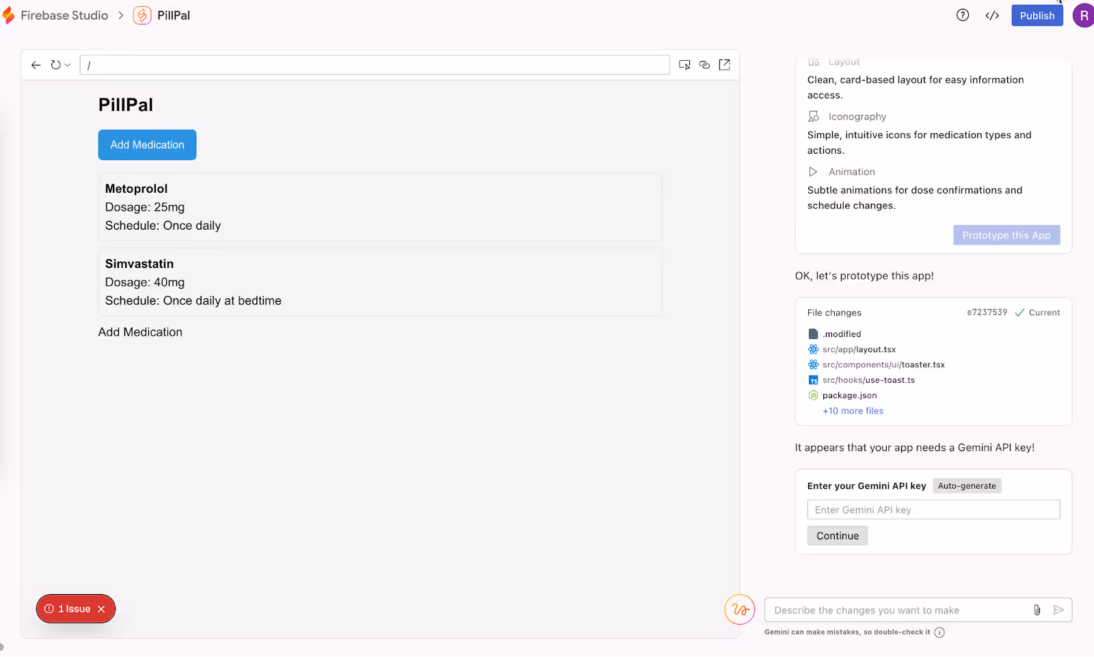The image size is (1094, 657).
Task: Dismiss the 1 Issue badge with X
Action: tap(101, 608)
